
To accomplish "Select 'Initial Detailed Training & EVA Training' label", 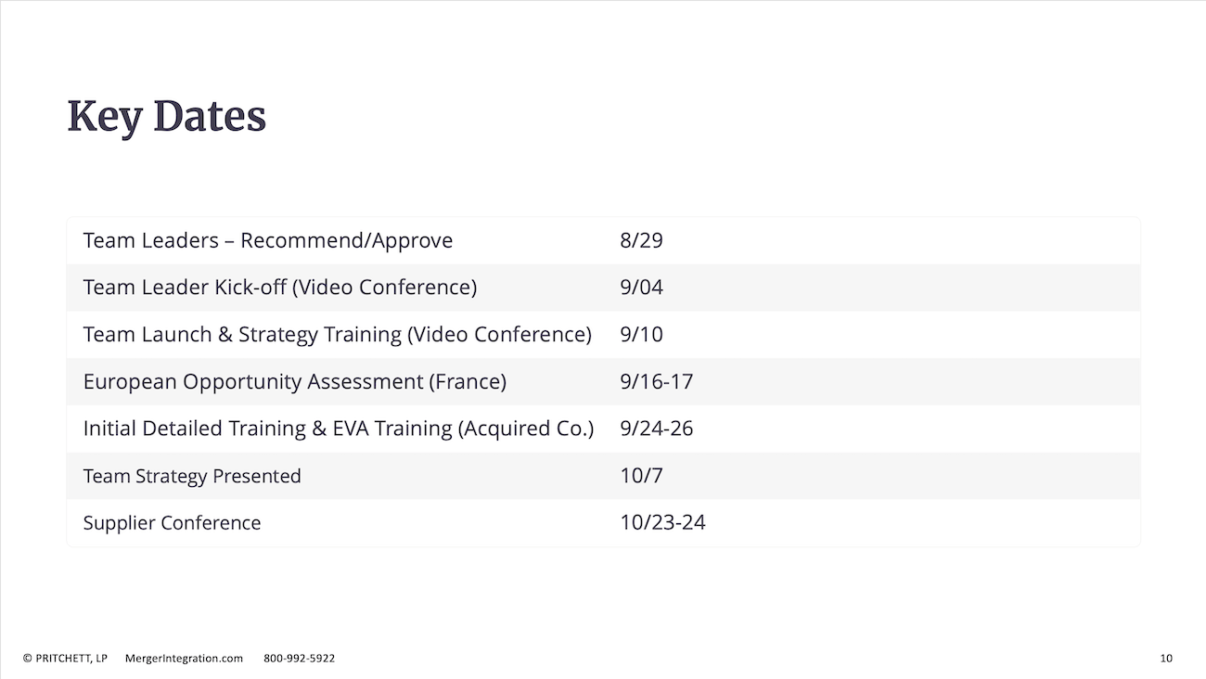I will point(338,429).
